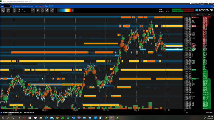This screenshot has width=214, height=120.
Task: Select the pencil drawing tool
Action: (x=33, y=10)
